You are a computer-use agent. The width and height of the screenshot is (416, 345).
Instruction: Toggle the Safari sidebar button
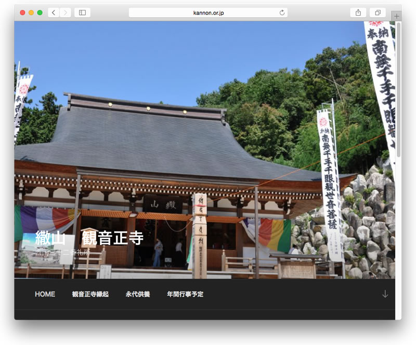tap(82, 12)
